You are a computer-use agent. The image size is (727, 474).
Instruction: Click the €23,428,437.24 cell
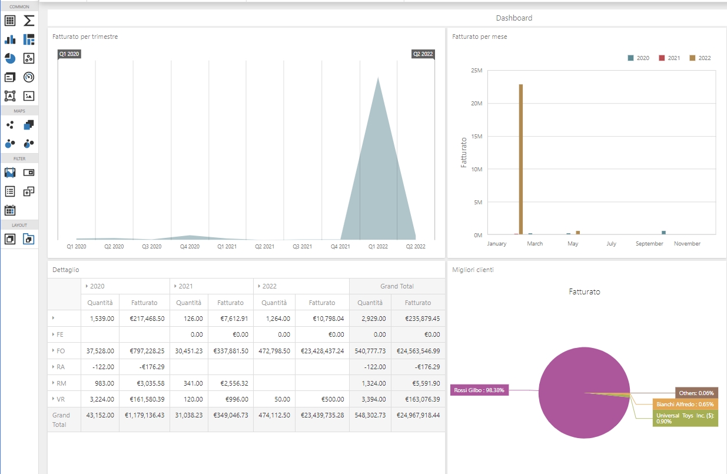[x=322, y=351]
